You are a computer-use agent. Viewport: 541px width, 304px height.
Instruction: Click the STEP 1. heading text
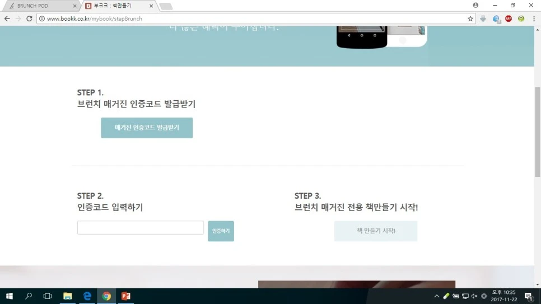[x=90, y=92]
